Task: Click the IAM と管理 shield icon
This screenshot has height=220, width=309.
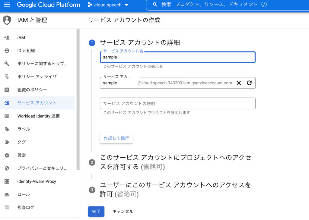Action: tap(7, 20)
